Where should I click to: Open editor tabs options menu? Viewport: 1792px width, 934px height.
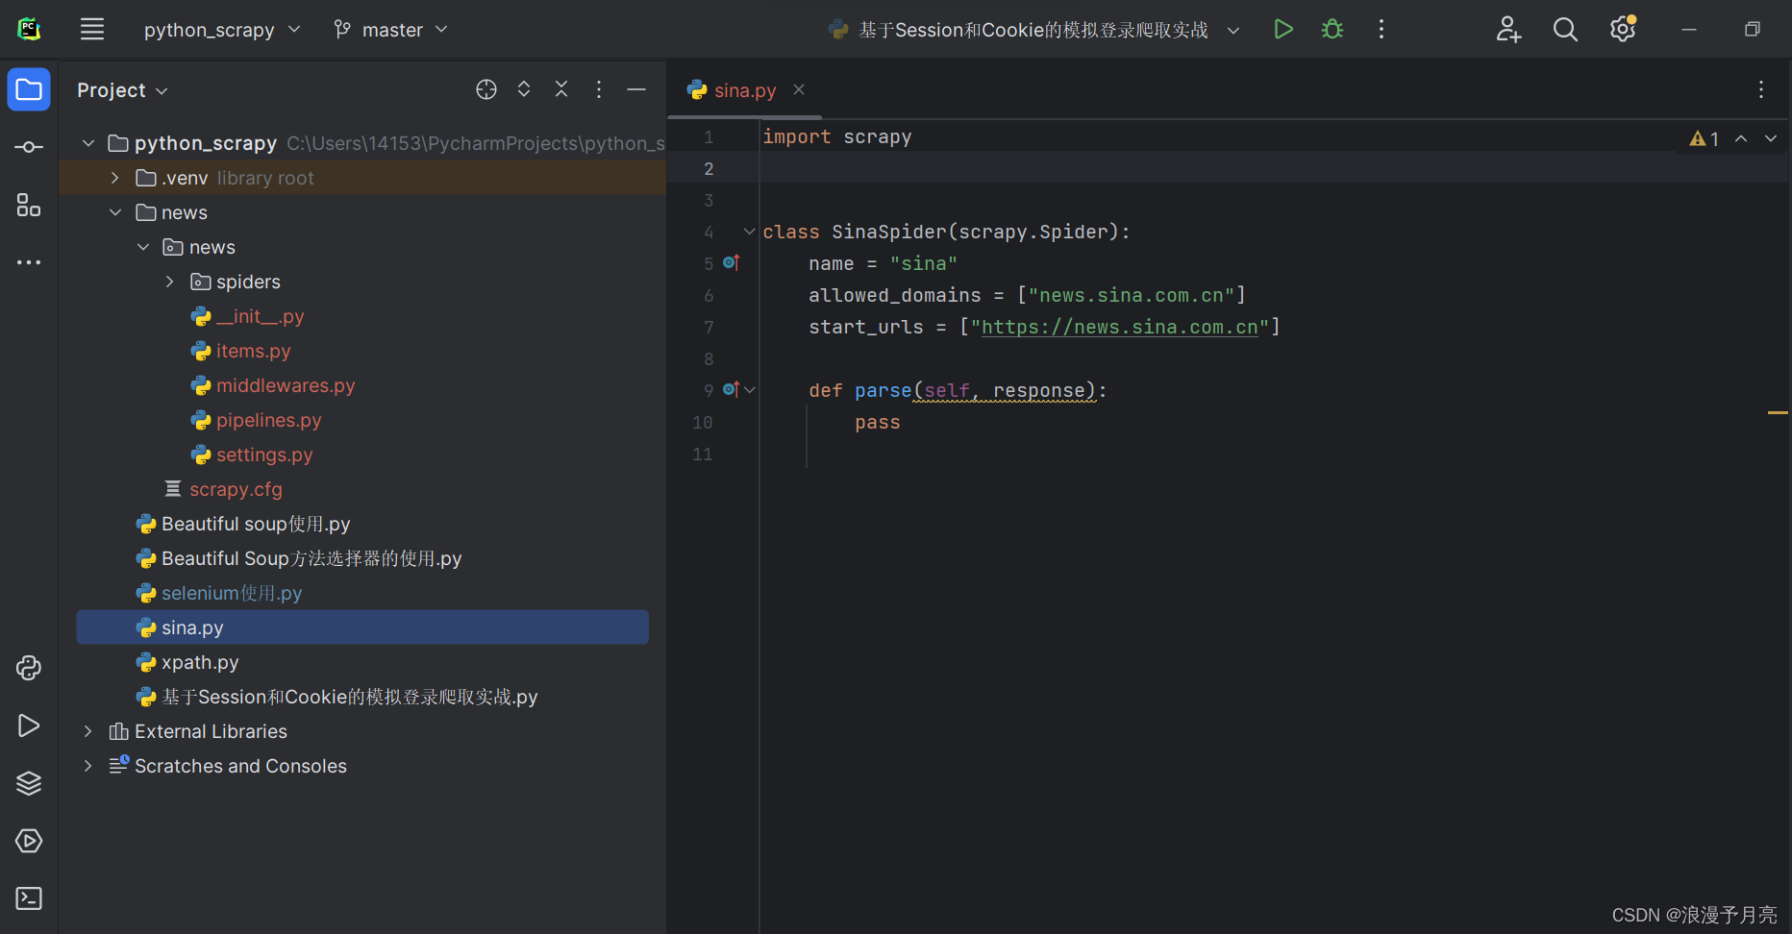[1761, 89]
